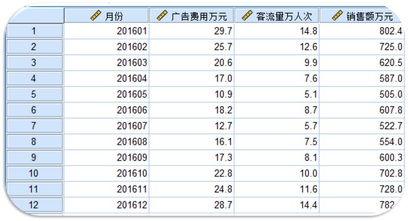Screen dimensions: 408x221
Task: Click the cell with value 14.4
Action: (x=277, y=205)
